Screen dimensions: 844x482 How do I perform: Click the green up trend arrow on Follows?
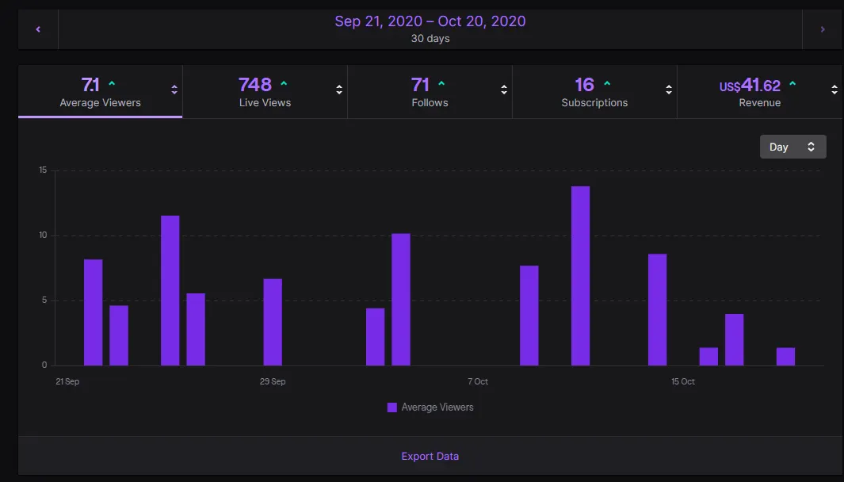click(441, 83)
